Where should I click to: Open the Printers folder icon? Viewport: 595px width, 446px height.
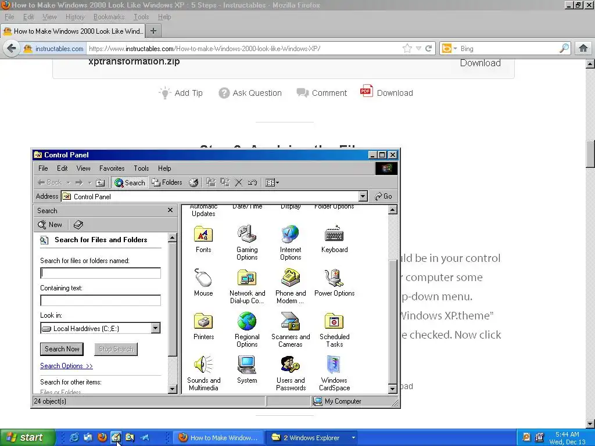[x=203, y=326]
